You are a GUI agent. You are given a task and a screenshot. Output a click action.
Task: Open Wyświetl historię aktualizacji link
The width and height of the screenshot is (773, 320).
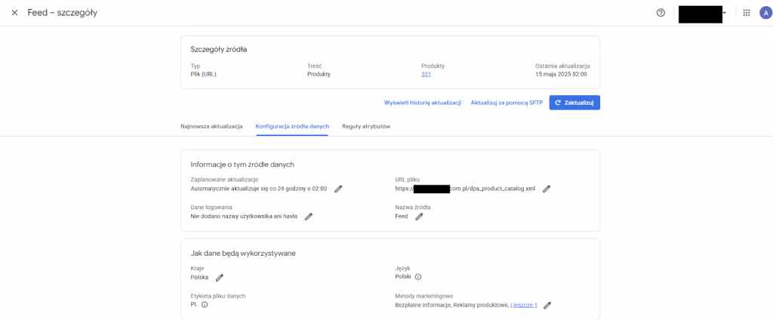tap(422, 103)
